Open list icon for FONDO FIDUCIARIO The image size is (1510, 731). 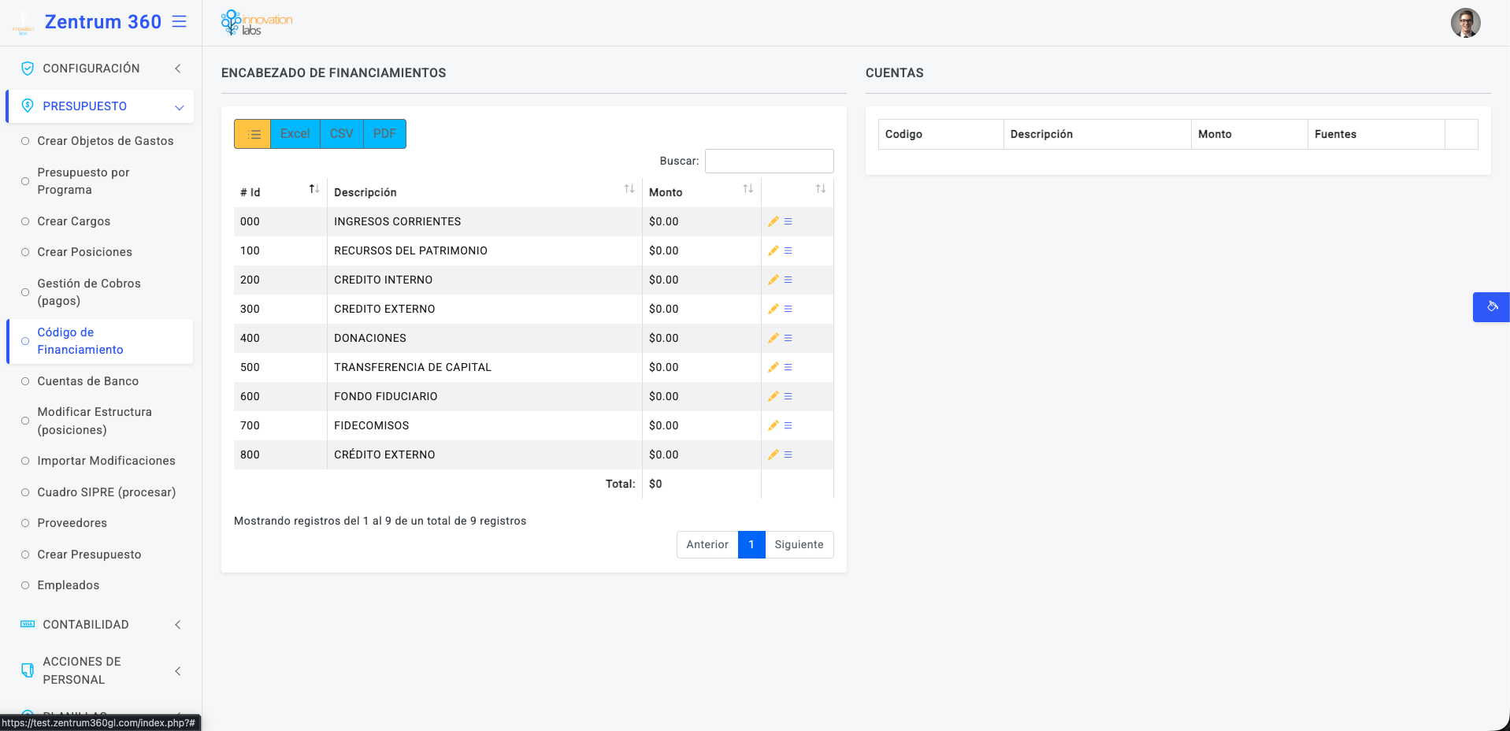point(788,396)
